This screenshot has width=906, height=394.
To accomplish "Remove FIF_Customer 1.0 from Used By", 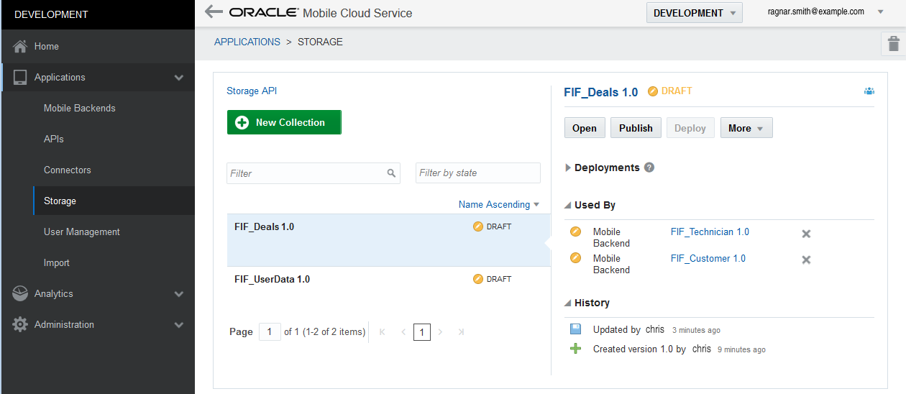I will pyautogui.click(x=806, y=260).
